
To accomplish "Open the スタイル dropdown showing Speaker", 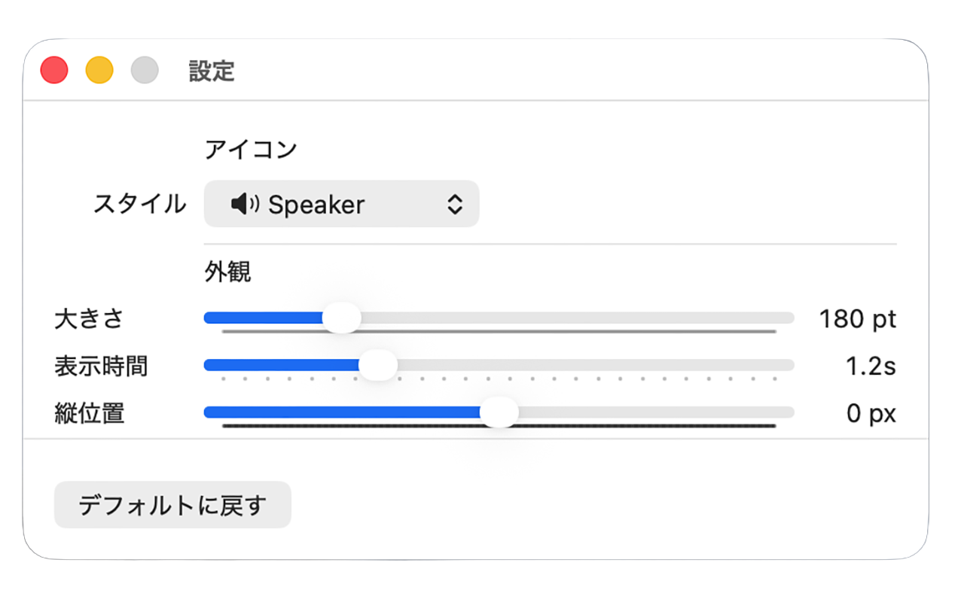I will pyautogui.click(x=340, y=204).
